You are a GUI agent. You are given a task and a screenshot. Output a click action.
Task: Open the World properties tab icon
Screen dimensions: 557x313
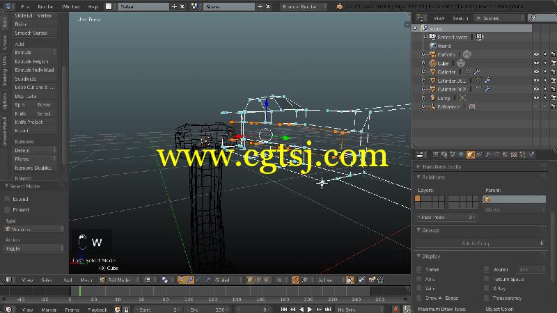[462, 154]
